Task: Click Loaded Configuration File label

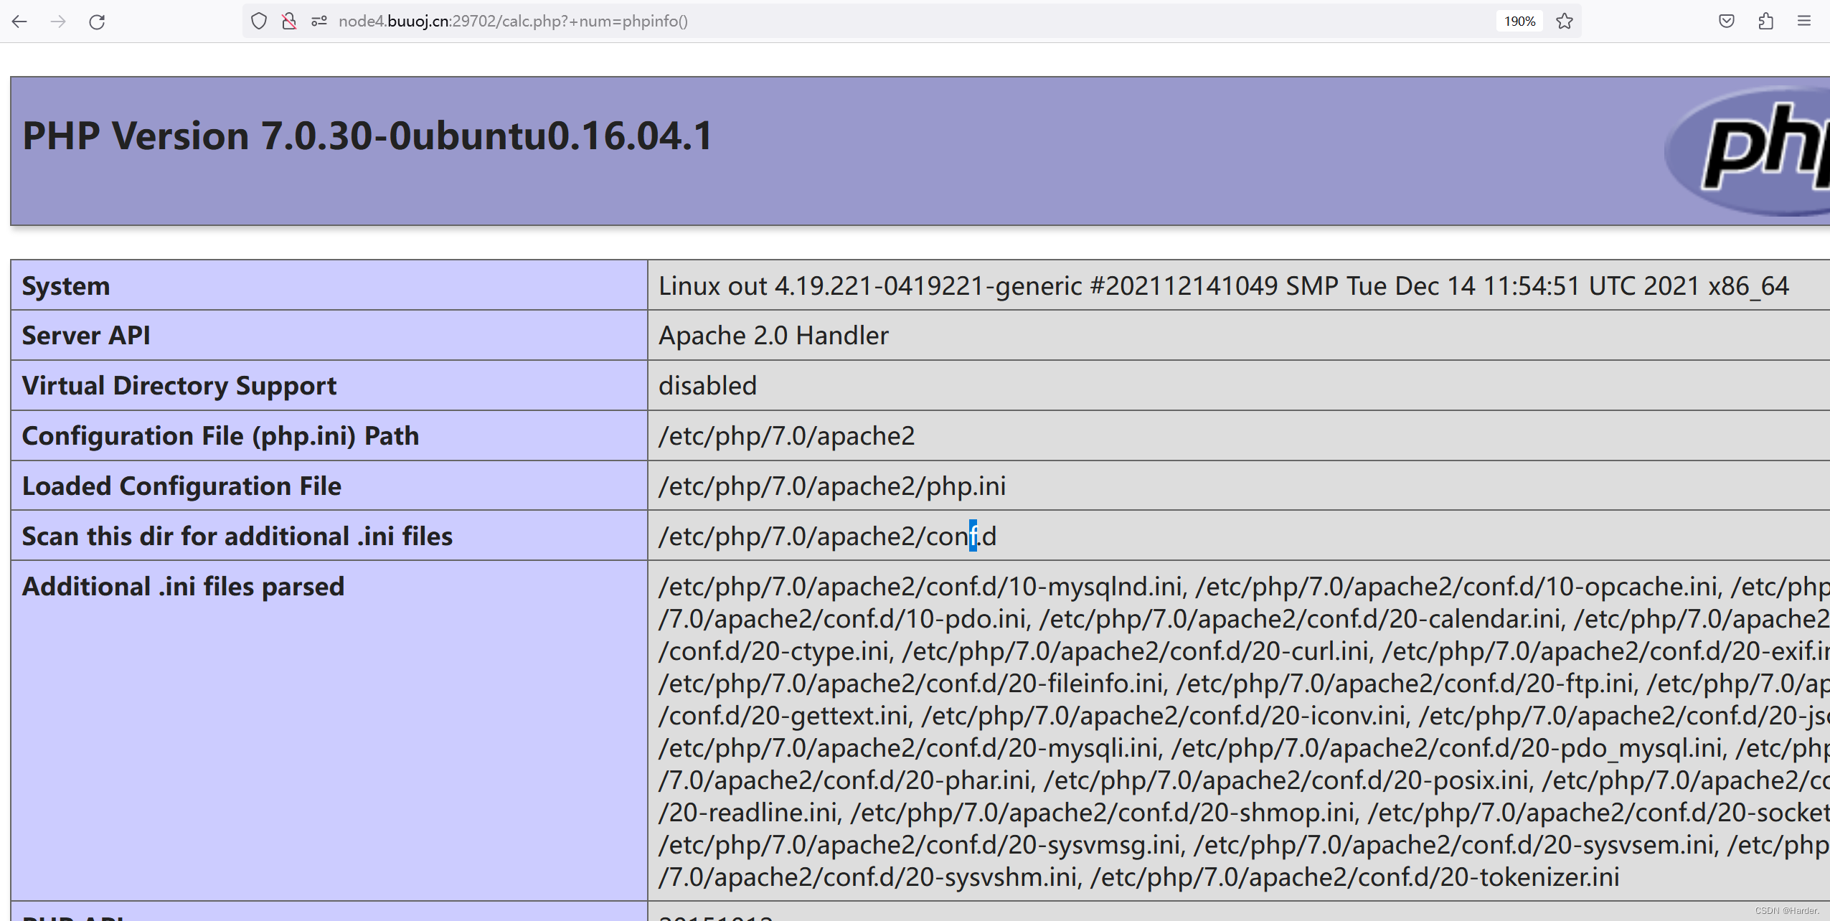Action: click(181, 486)
